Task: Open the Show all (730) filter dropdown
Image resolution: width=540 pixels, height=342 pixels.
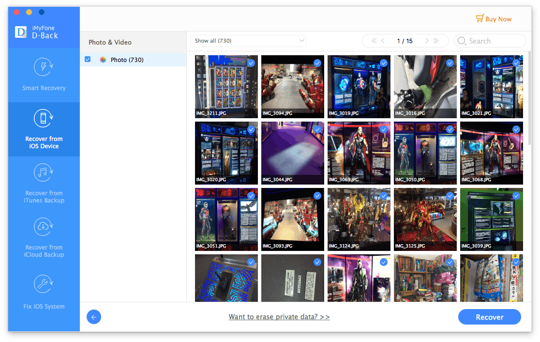Action: 248,41
